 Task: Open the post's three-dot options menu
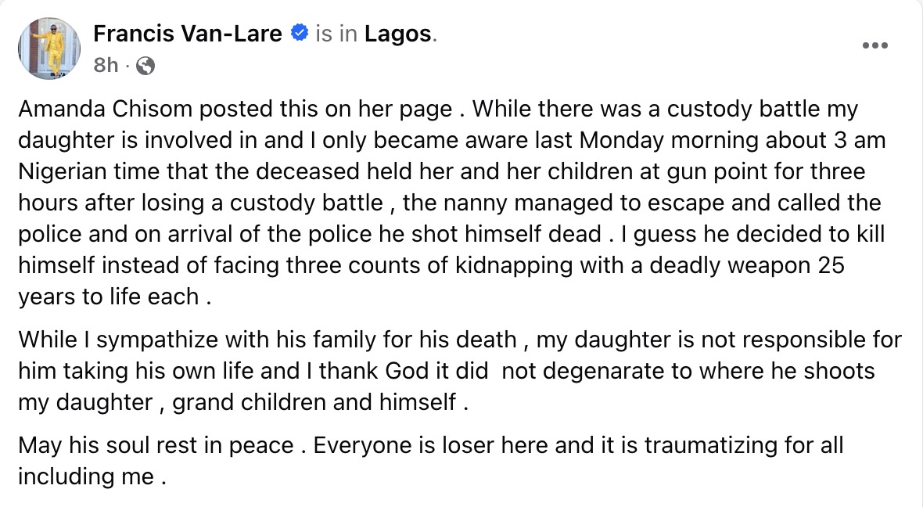pyautogui.click(x=875, y=45)
